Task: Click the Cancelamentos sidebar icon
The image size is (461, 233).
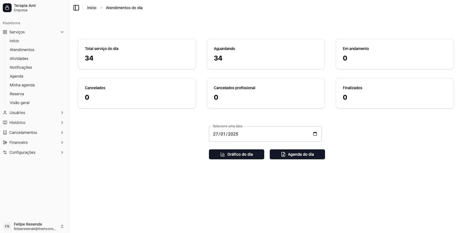Action: coord(5,133)
